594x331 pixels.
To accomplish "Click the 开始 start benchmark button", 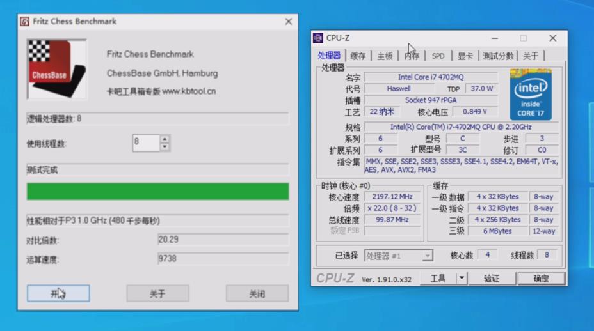I will (x=58, y=293).
